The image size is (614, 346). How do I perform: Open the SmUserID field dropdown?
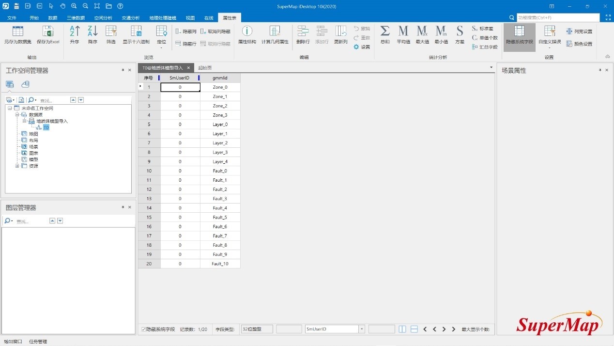(x=361, y=330)
